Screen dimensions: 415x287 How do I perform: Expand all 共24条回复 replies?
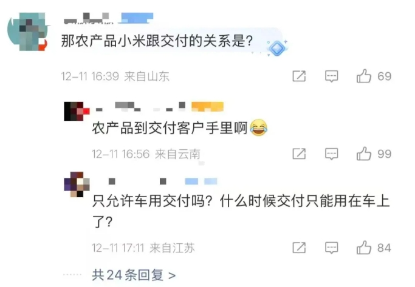coord(134,275)
